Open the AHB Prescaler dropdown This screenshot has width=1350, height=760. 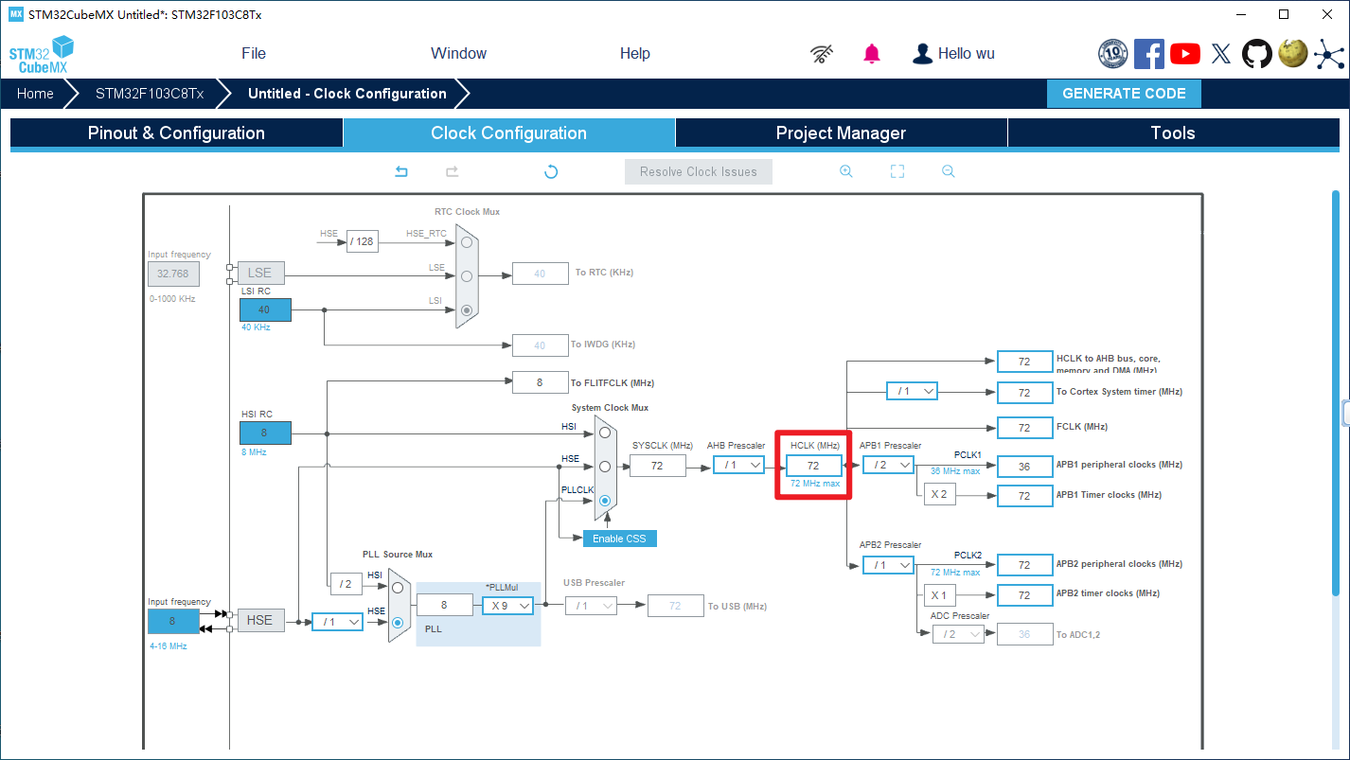point(738,465)
